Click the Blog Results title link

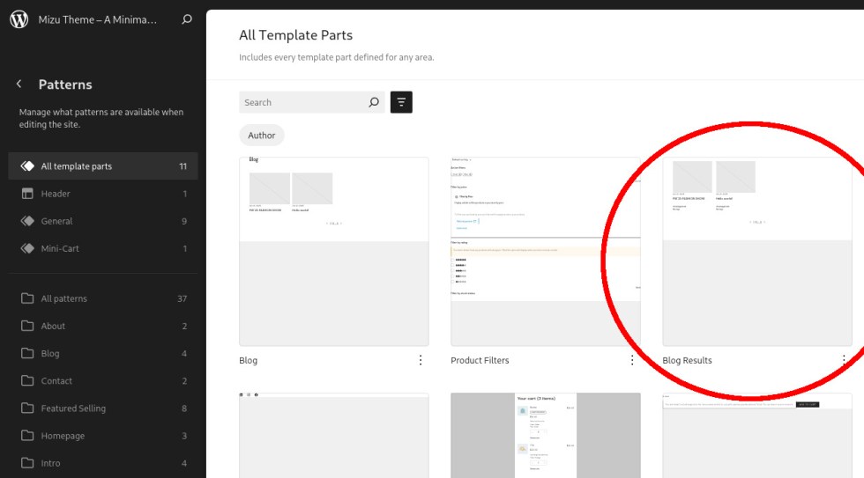[x=687, y=360]
